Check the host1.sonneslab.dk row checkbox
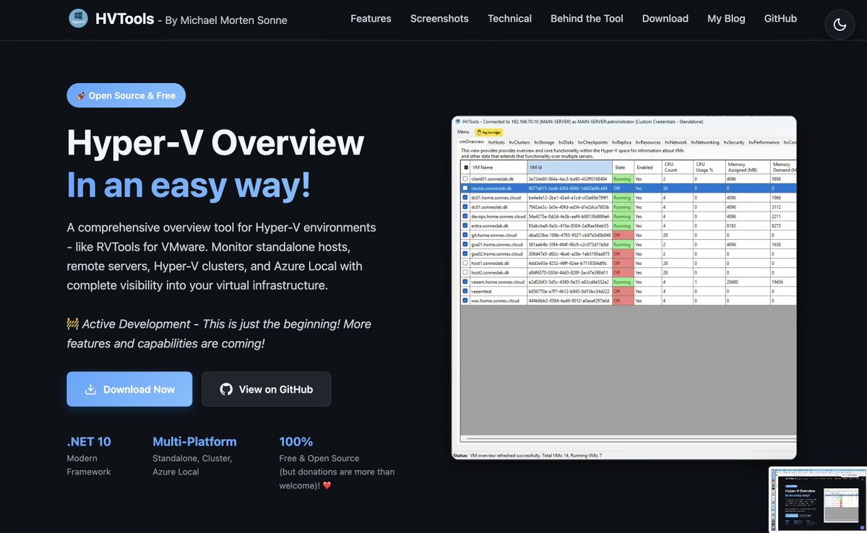The image size is (867, 533). coord(466,263)
